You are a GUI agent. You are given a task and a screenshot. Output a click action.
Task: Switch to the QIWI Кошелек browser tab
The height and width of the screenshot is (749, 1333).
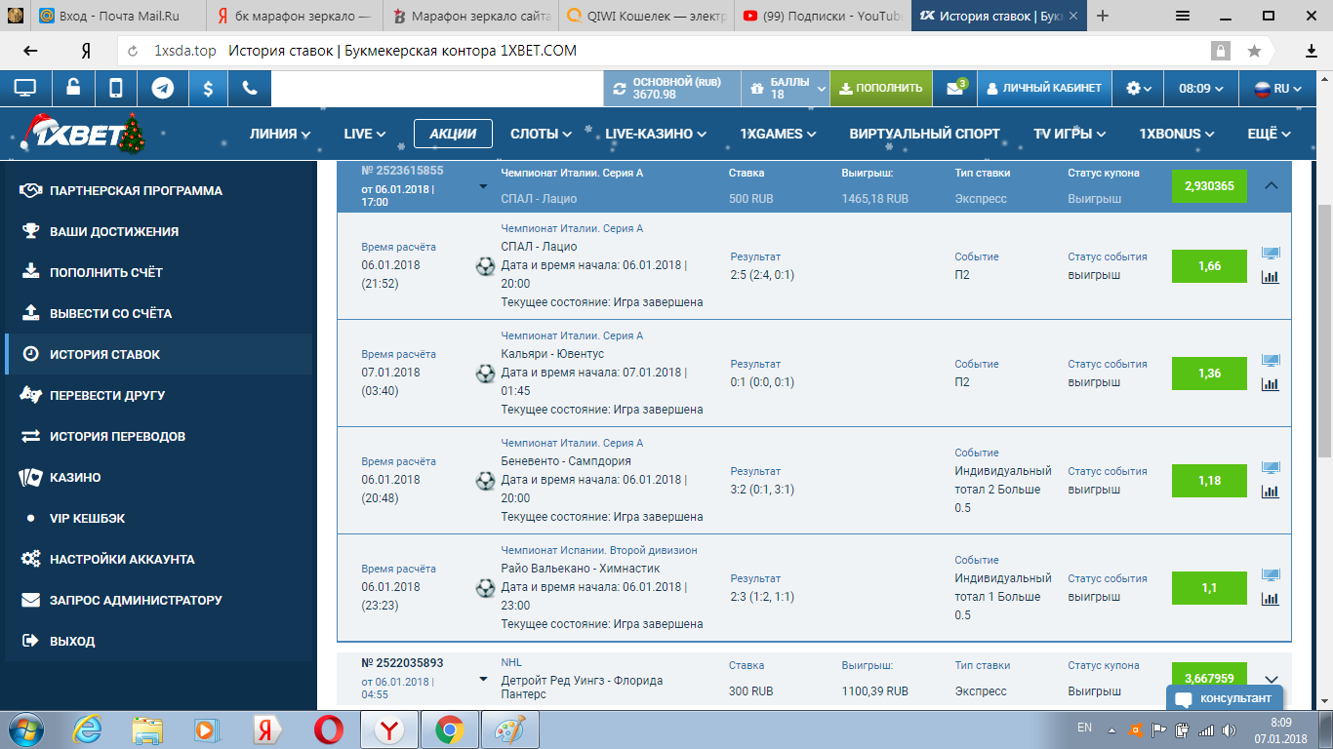point(644,16)
